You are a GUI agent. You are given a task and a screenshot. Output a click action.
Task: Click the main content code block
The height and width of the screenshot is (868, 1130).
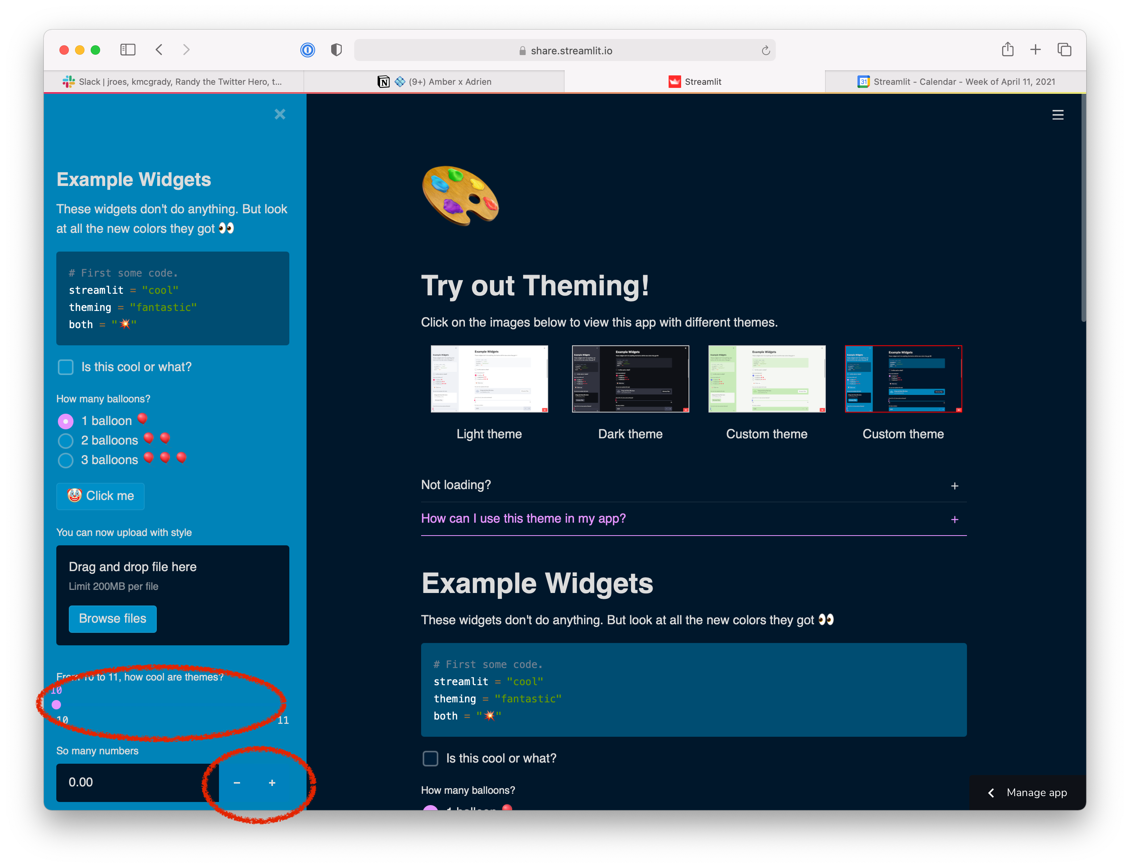(x=694, y=690)
